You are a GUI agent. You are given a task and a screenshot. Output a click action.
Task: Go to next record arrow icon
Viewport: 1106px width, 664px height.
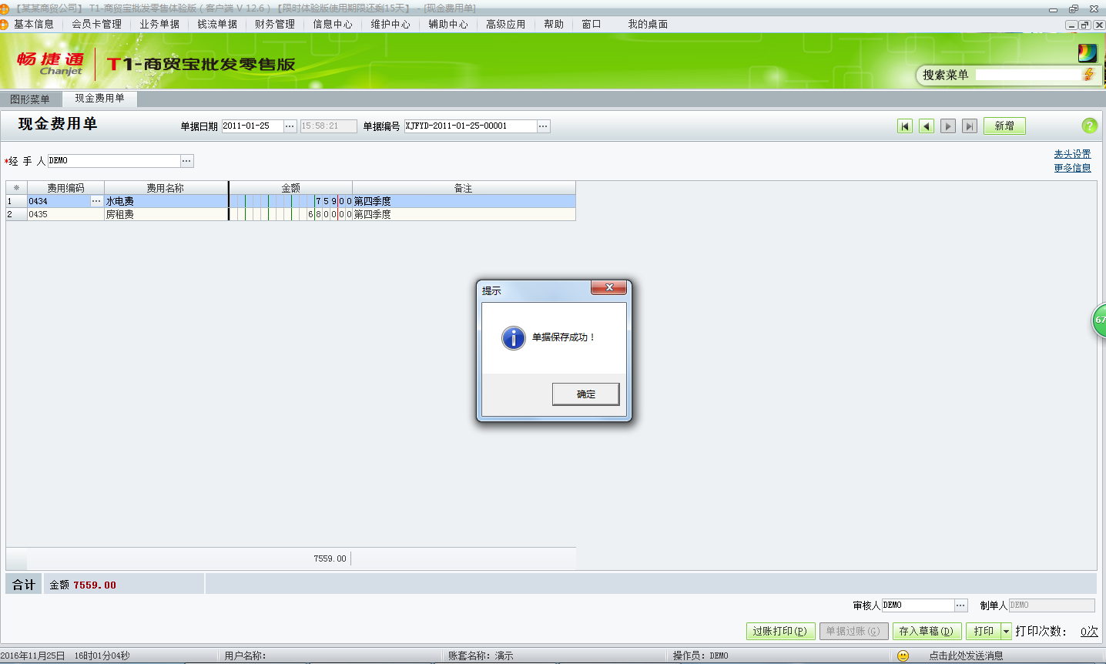click(x=948, y=126)
